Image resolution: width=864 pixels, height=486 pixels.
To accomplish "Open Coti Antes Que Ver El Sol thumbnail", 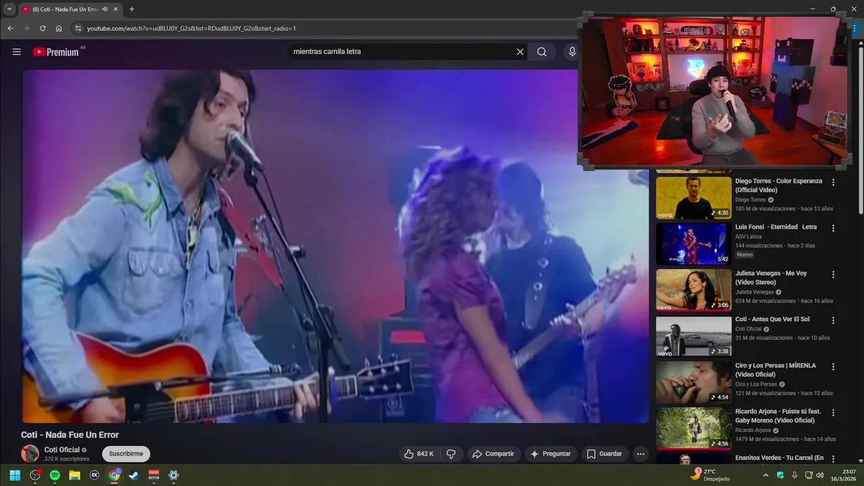I will tap(694, 336).
